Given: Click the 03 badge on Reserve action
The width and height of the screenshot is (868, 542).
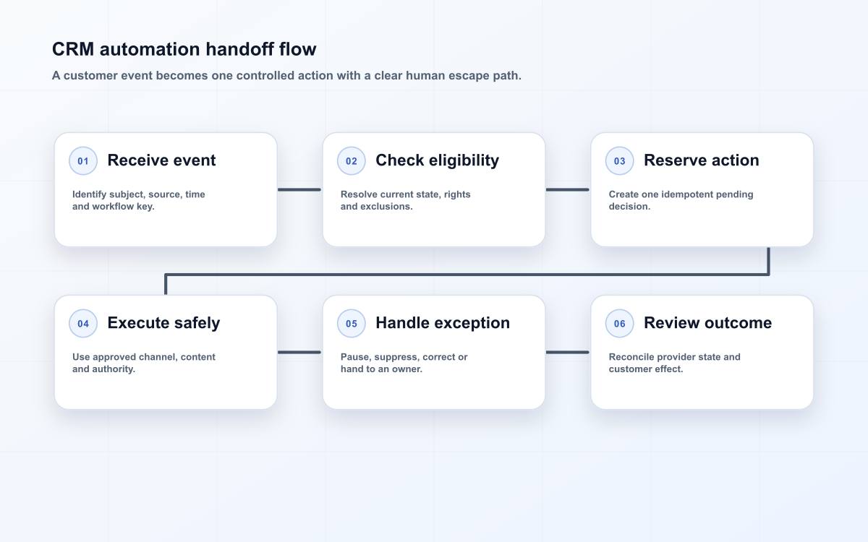Looking at the screenshot, I should point(620,161).
